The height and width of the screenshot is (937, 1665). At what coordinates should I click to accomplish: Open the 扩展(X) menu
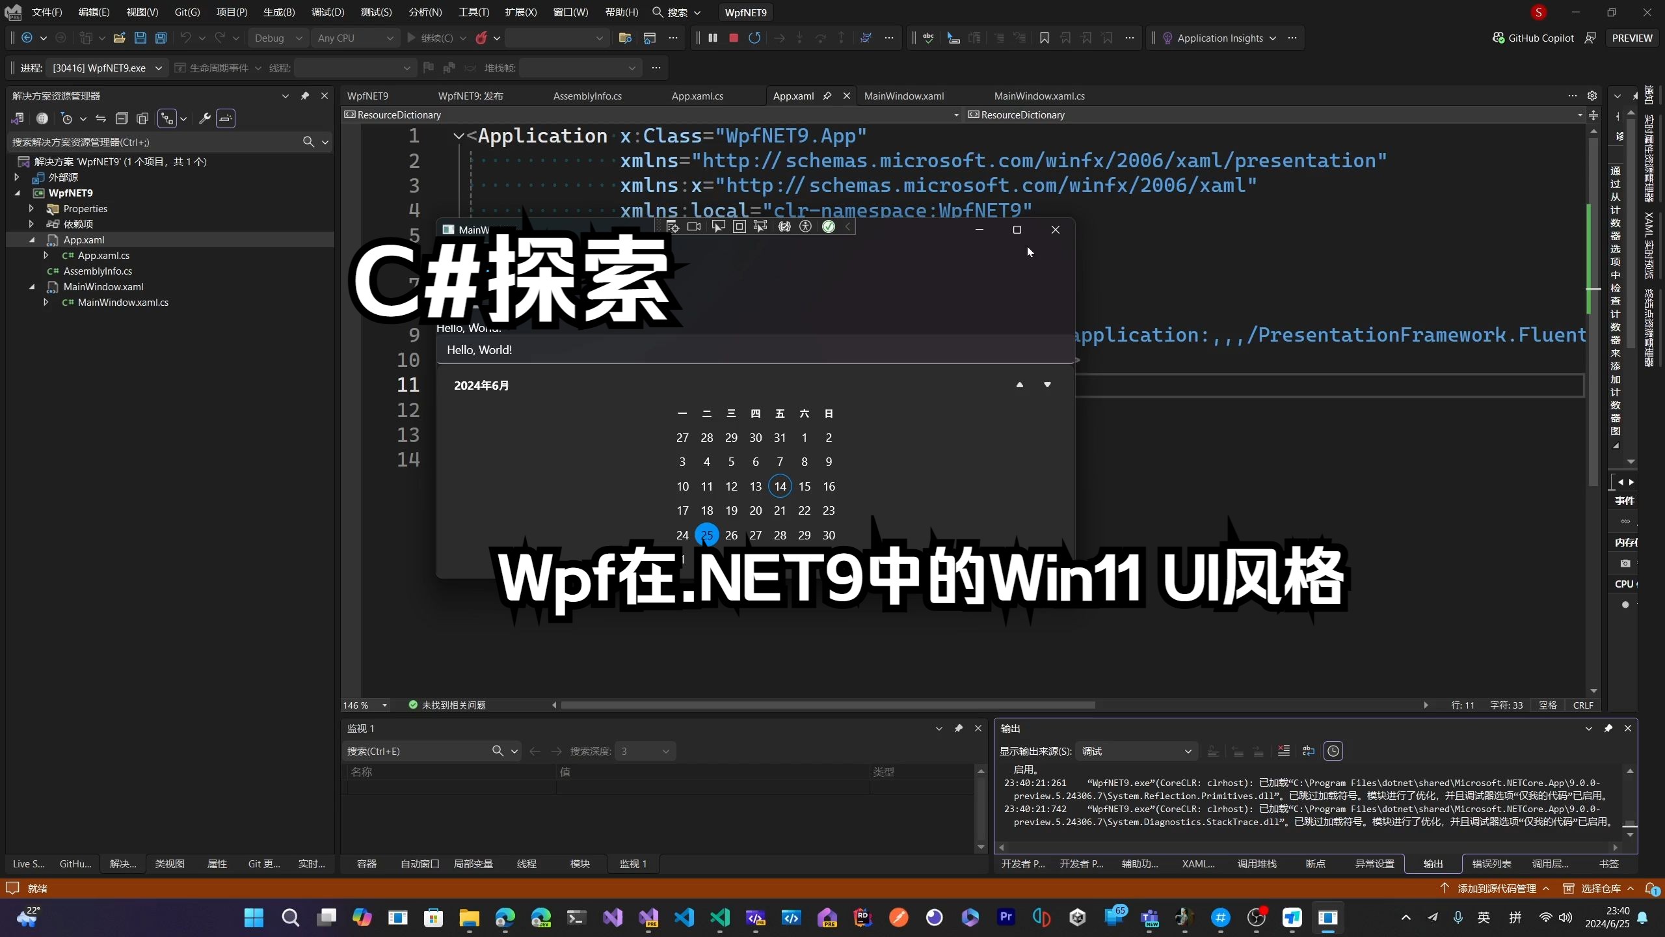pos(520,12)
